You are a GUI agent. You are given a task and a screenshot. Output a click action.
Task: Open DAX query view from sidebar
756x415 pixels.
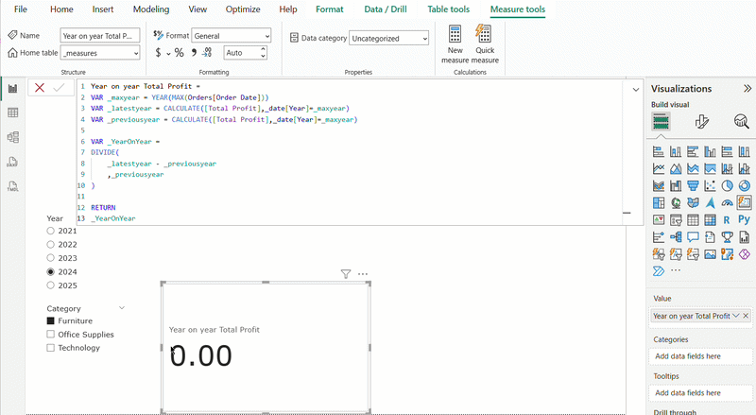(x=13, y=162)
